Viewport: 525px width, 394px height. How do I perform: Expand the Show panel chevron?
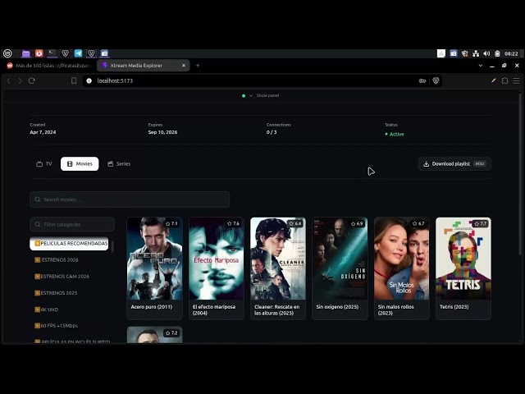251,96
